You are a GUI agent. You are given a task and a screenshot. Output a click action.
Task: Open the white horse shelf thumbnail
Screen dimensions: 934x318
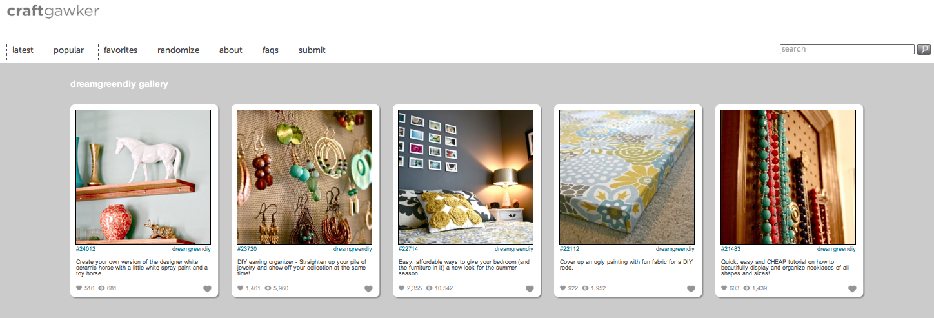(x=143, y=177)
